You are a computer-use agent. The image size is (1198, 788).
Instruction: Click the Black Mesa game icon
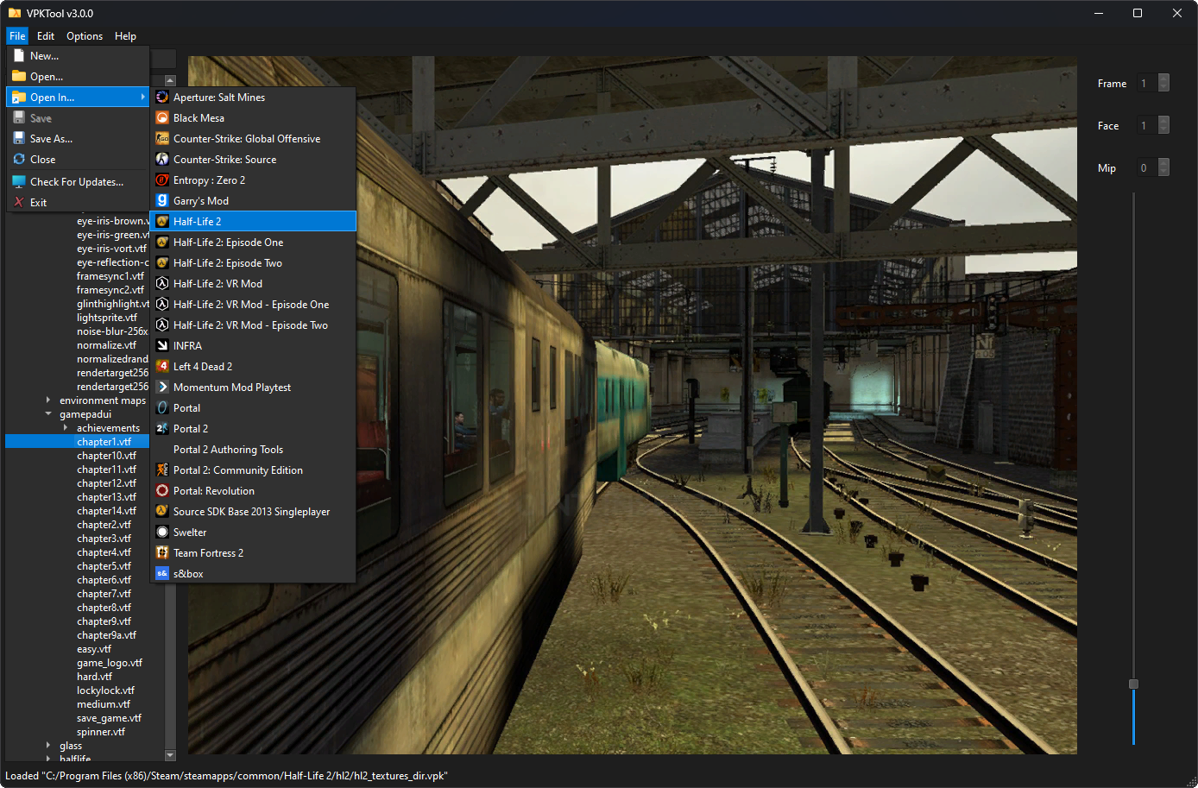point(162,117)
